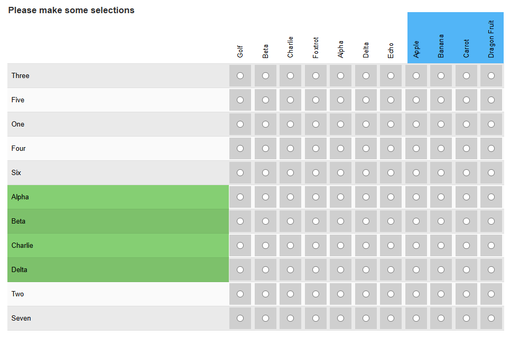Click the green Charlie row label
The width and height of the screenshot is (510, 338).
click(x=22, y=246)
